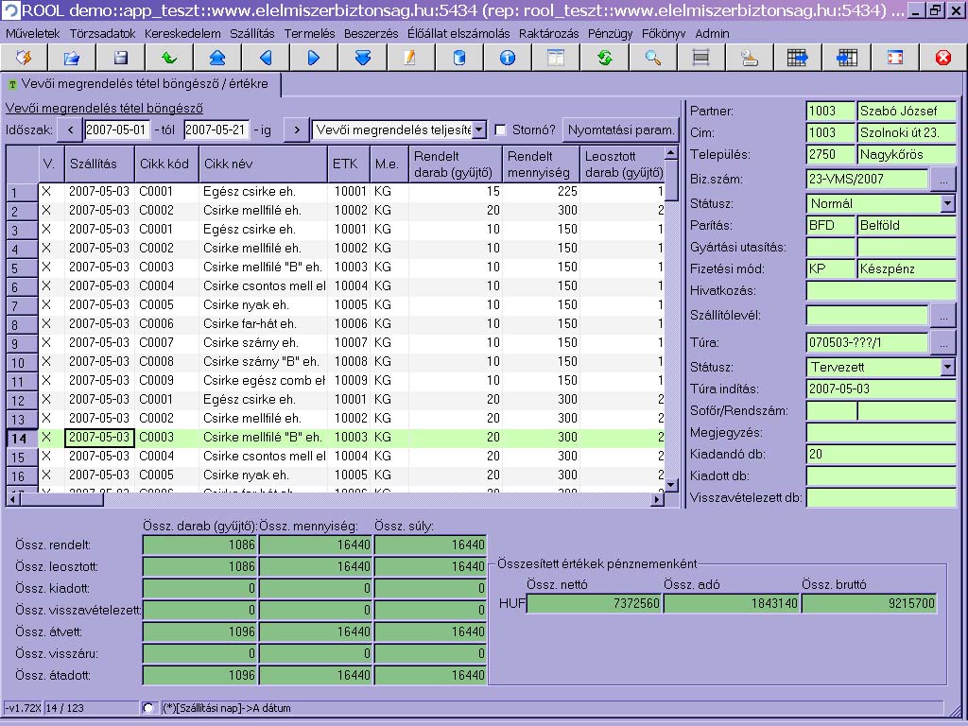Go to previous record with left arrow icon

(x=266, y=58)
